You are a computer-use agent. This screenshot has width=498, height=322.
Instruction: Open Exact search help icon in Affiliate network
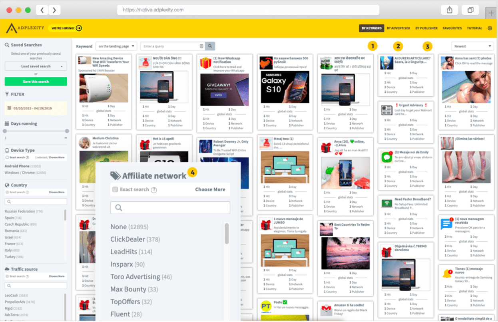[154, 190]
